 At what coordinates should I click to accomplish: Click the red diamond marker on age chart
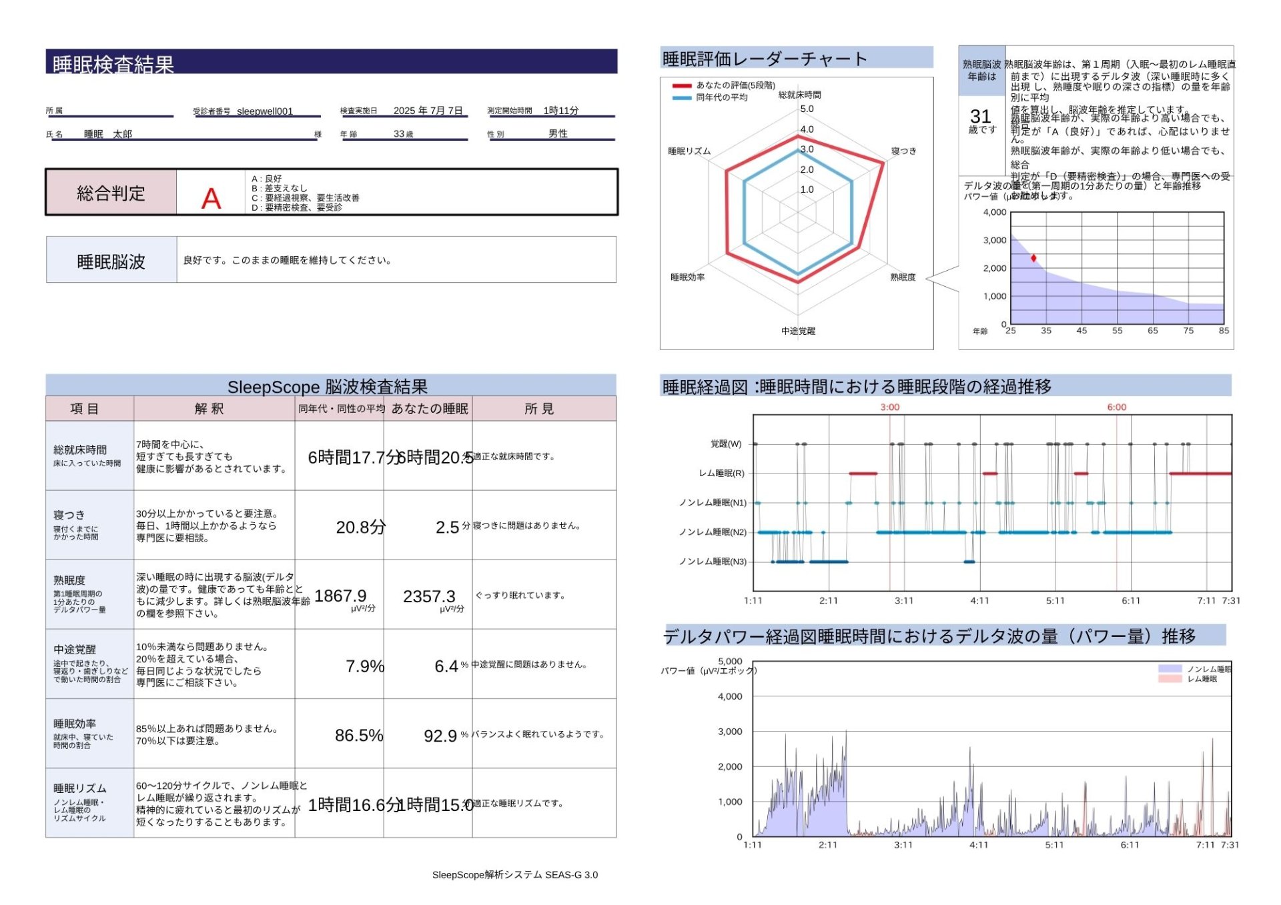pos(1033,258)
